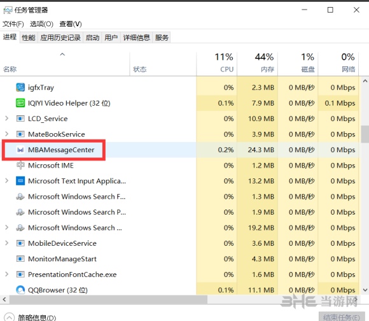
Task: Click the MobileDeviceService process icon
Action: tap(20, 243)
